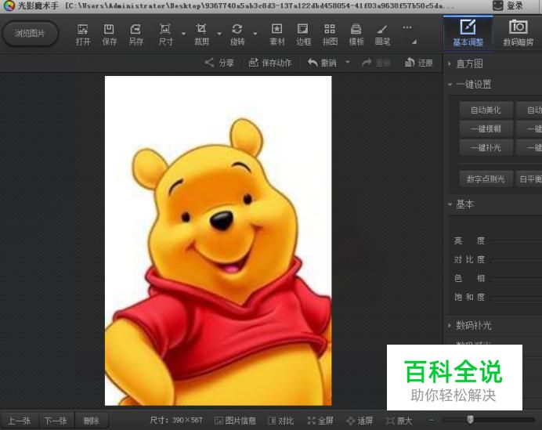
Task: Switch to 全屏 (Fullscreen) mode
Action: pyautogui.click(x=320, y=421)
